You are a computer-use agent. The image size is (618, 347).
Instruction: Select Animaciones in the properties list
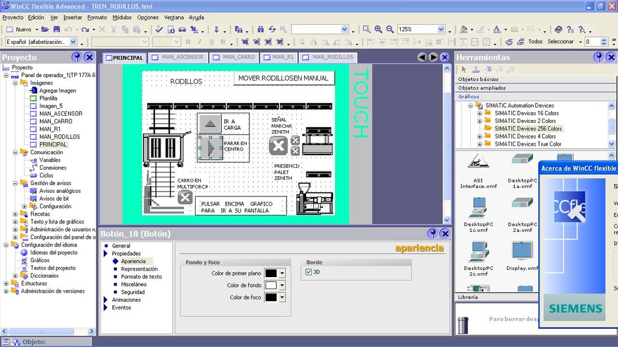pyautogui.click(x=126, y=299)
